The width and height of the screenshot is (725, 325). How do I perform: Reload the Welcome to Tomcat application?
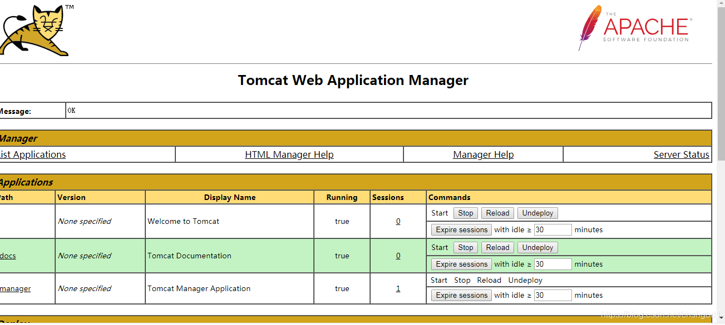point(497,213)
